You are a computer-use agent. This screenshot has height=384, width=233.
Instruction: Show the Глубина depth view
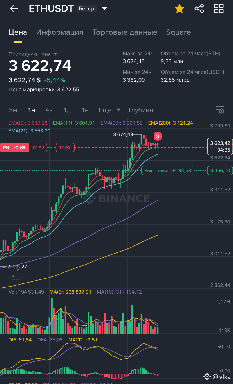click(x=141, y=110)
